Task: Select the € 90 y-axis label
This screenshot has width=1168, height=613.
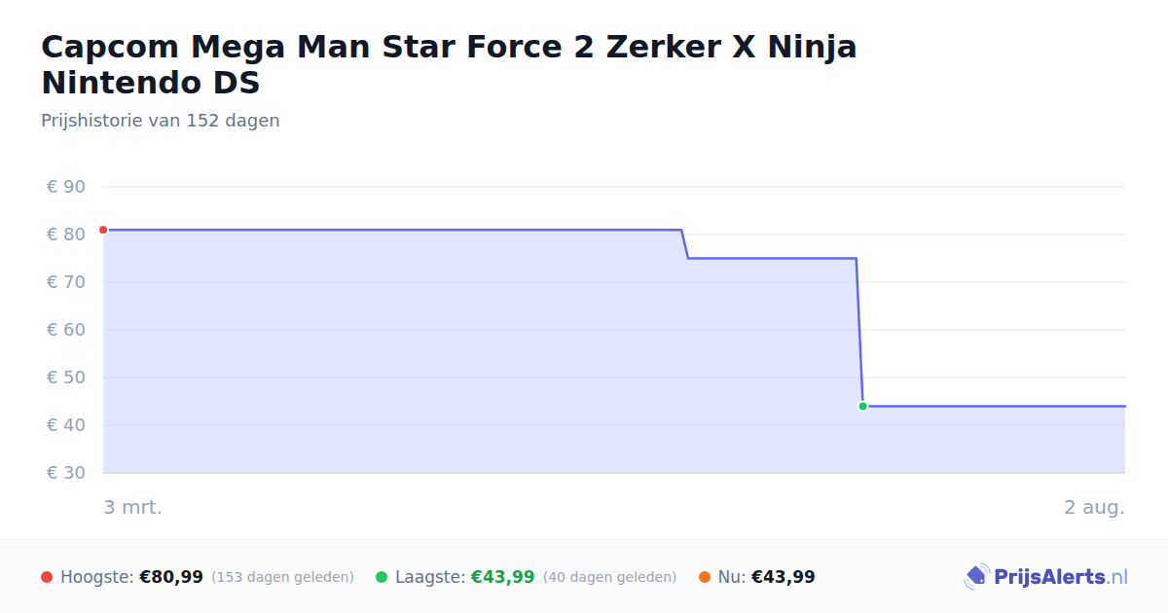Action: pos(66,187)
